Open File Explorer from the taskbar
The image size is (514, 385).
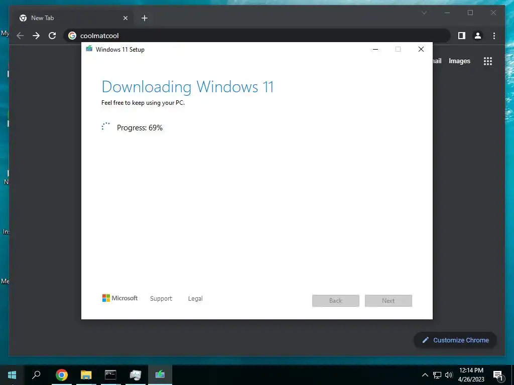pyautogui.click(x=86, y=375)
